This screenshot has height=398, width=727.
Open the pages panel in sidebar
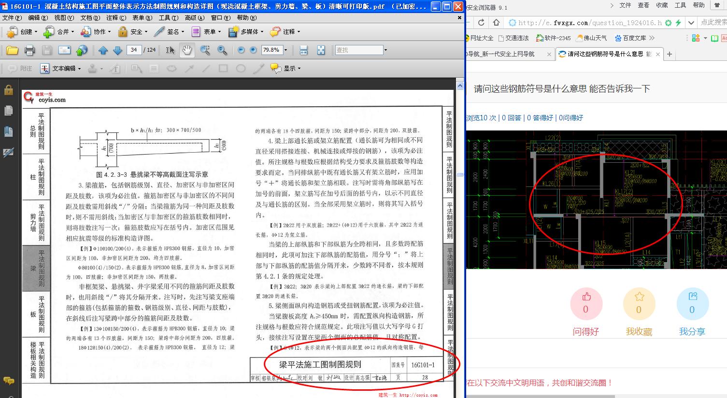click(8, 111)
